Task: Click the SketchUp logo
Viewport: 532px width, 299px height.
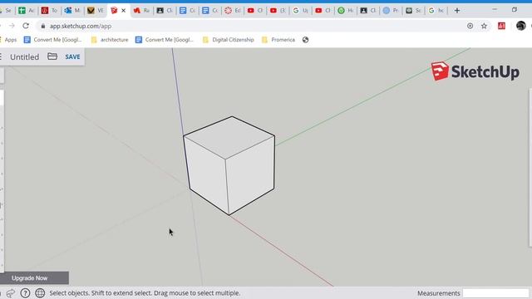Action: point(475,71)
